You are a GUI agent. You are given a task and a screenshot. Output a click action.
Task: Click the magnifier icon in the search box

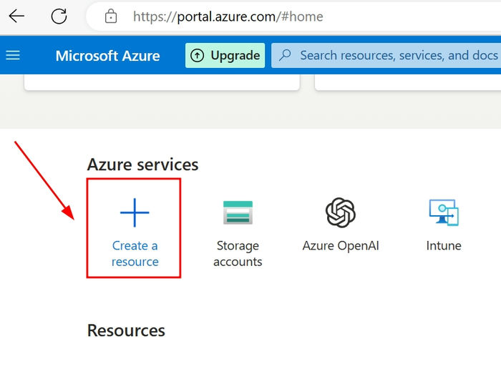tap(285, 55)
